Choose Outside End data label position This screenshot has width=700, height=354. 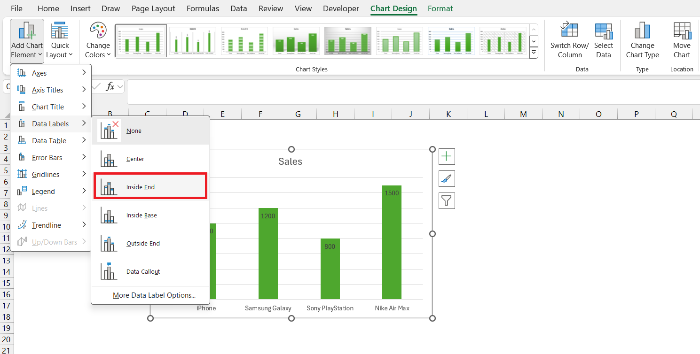click(150, 243)
